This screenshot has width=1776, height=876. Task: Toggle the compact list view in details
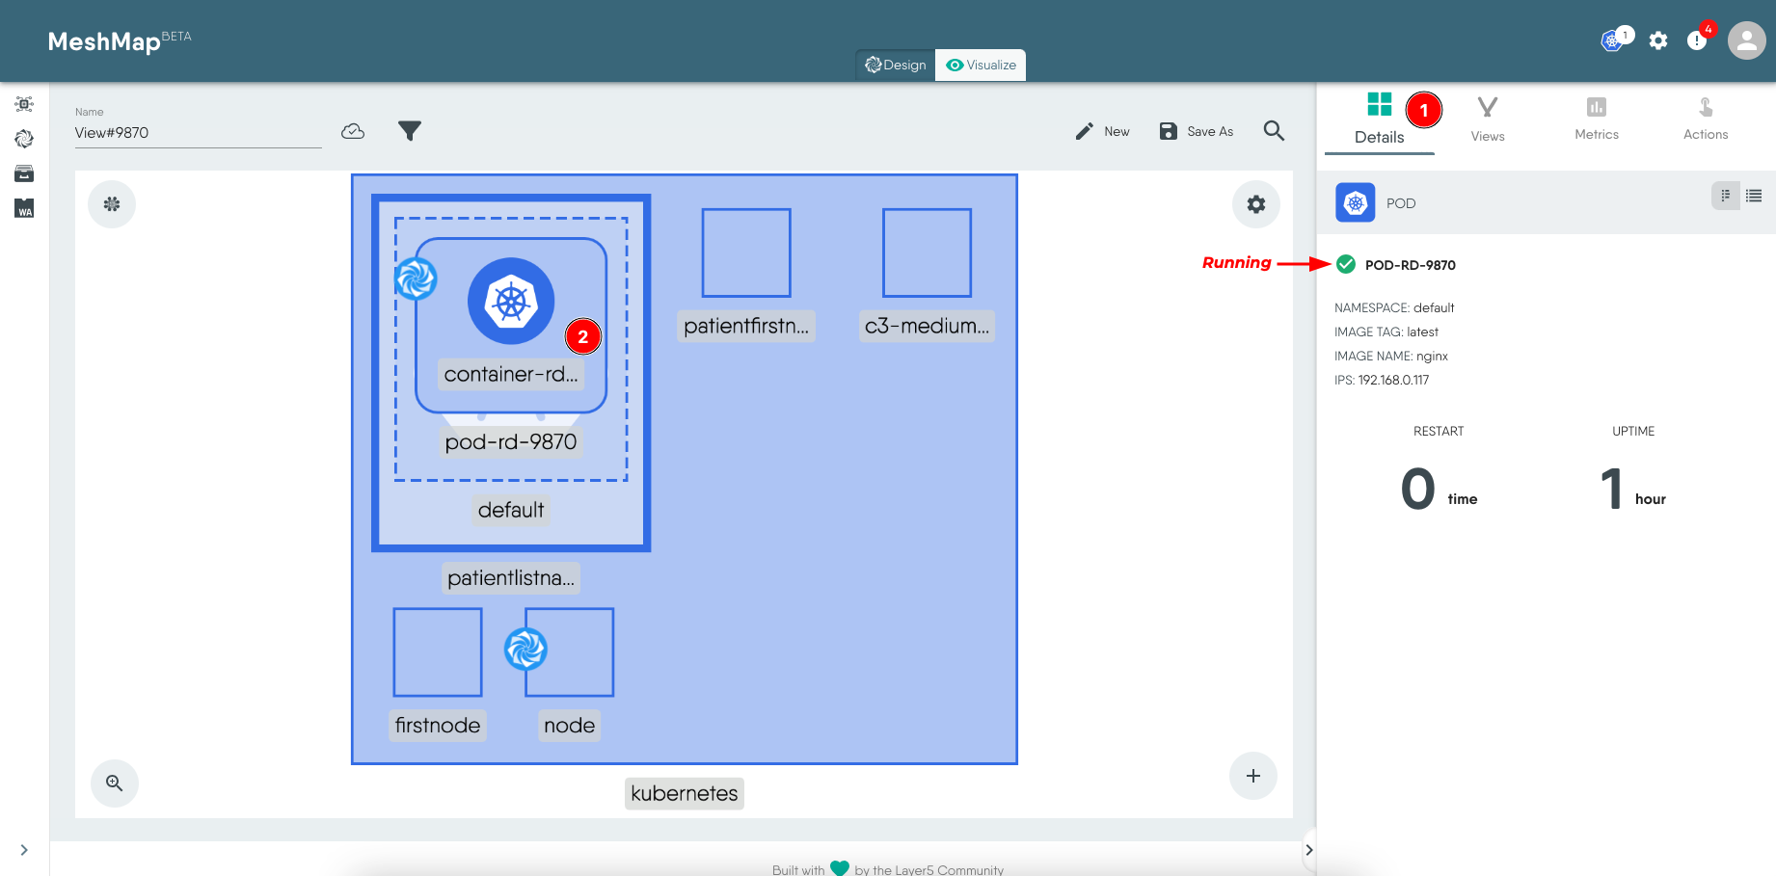click(1725, 196)
